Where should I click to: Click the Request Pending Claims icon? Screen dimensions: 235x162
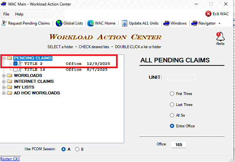[4, 23]
